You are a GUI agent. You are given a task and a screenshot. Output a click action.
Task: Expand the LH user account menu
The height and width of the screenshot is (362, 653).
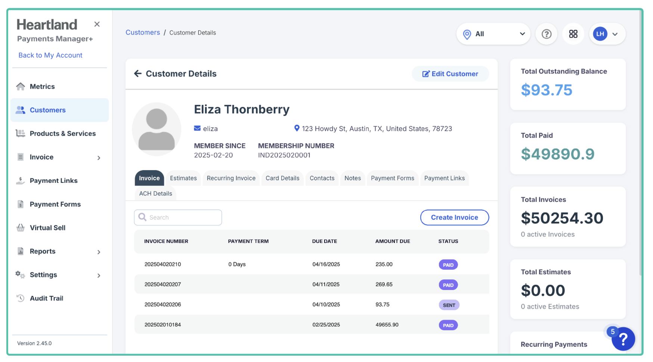pos(607,34)
